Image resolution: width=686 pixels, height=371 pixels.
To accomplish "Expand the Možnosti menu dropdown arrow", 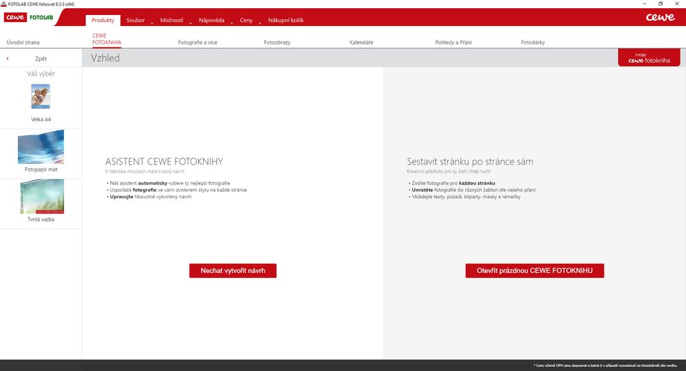I will [x=191, y=23].
